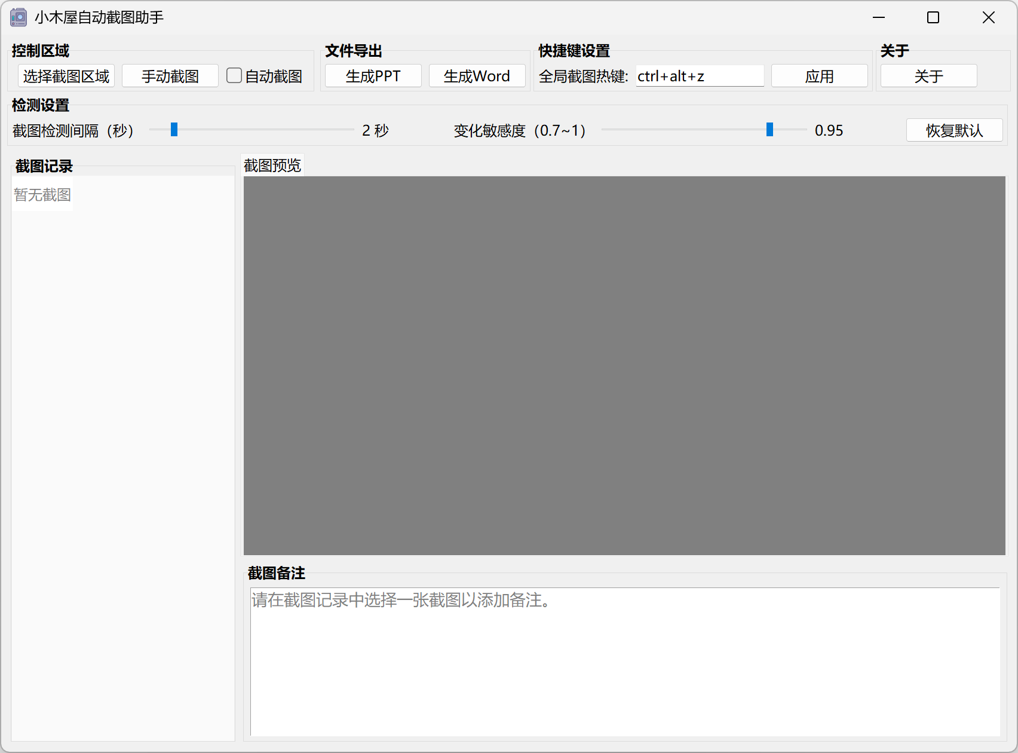This screenshot has width=1018, height=753.
Task: Open the 关于 dialog button
Action: [x=928, y=76]
